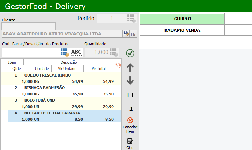
Task: Click the green checkmark confirm icon
Action: (130, 53)
